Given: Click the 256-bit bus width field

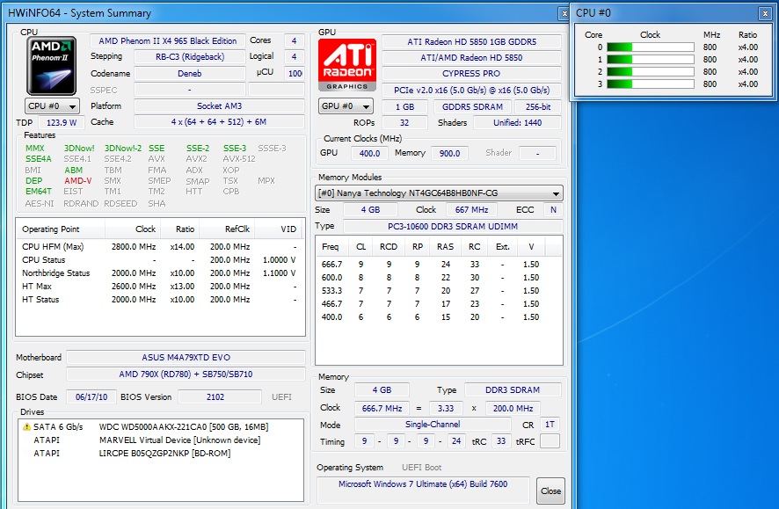Looking at the screenshot, I should click(x=538, y=106).
